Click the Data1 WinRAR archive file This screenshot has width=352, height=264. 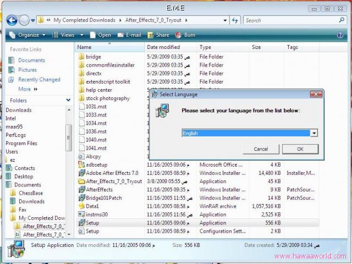[92, 206]
